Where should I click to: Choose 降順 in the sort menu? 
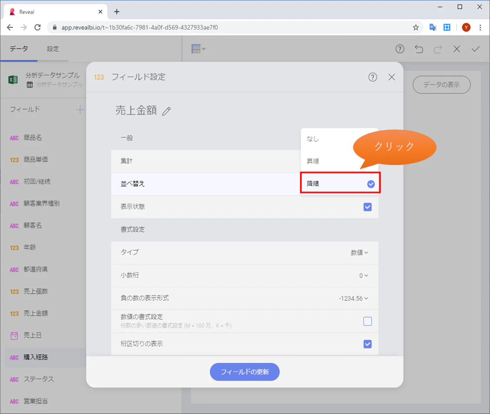click(x=340, y=184)
